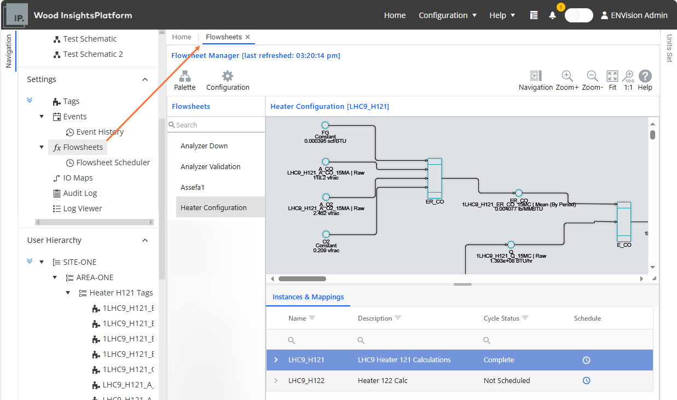Open ENVision Admin user account

point(634,15)
